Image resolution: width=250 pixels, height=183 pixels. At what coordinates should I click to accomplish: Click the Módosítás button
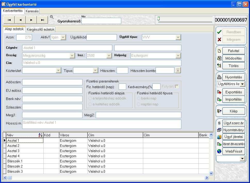[x=233, y=58]
